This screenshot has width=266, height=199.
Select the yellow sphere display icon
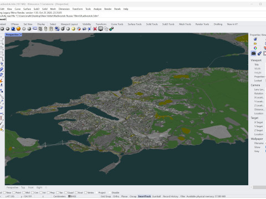coord(73,29)
